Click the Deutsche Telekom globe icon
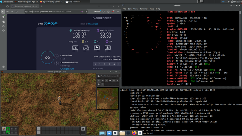 57,63
